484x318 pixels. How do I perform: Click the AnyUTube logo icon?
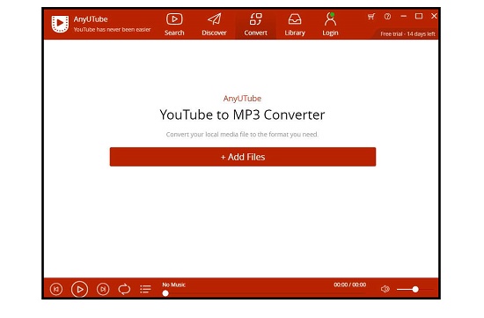(x=60, y=24)
